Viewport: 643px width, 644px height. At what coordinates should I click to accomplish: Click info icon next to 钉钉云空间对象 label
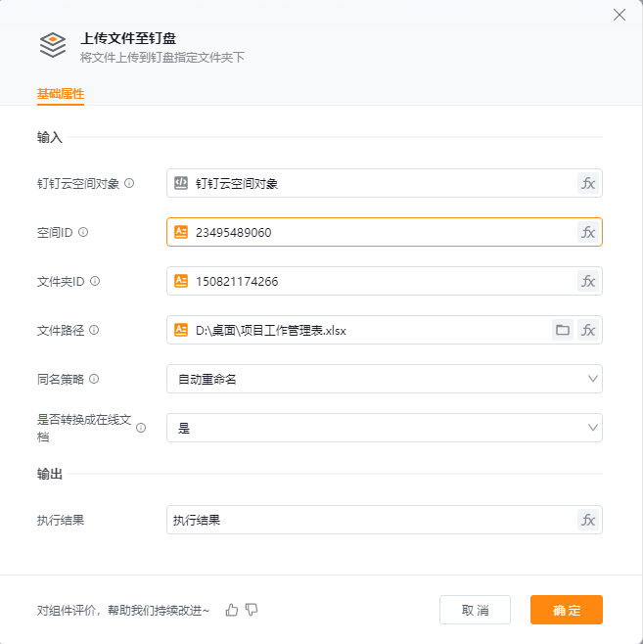(129, 183)
